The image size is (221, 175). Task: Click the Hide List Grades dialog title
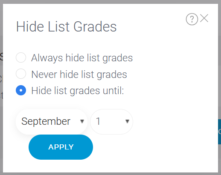pos(66,26)
